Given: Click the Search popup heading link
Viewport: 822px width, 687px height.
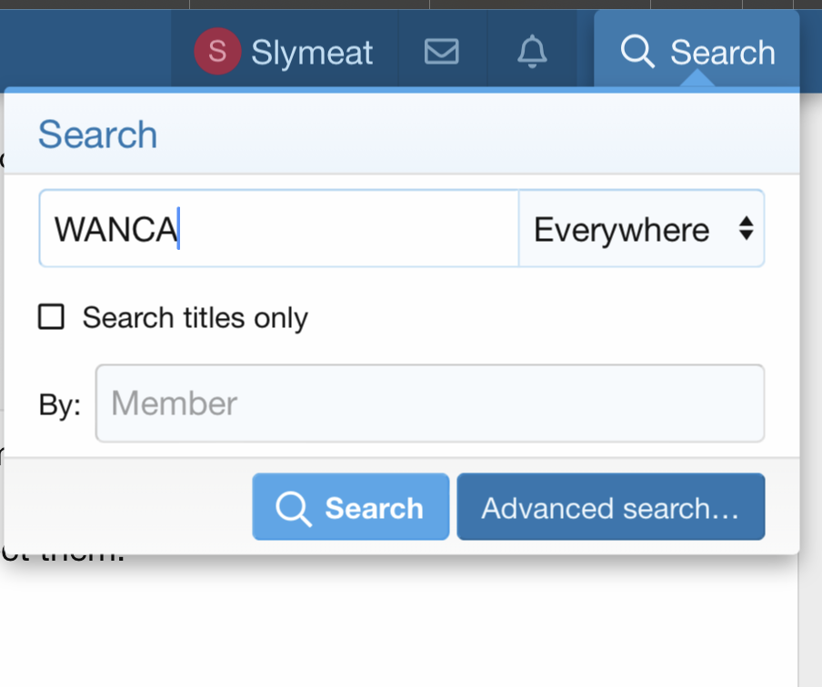Looking at the screenshot, I should click(x=97, y=134).
